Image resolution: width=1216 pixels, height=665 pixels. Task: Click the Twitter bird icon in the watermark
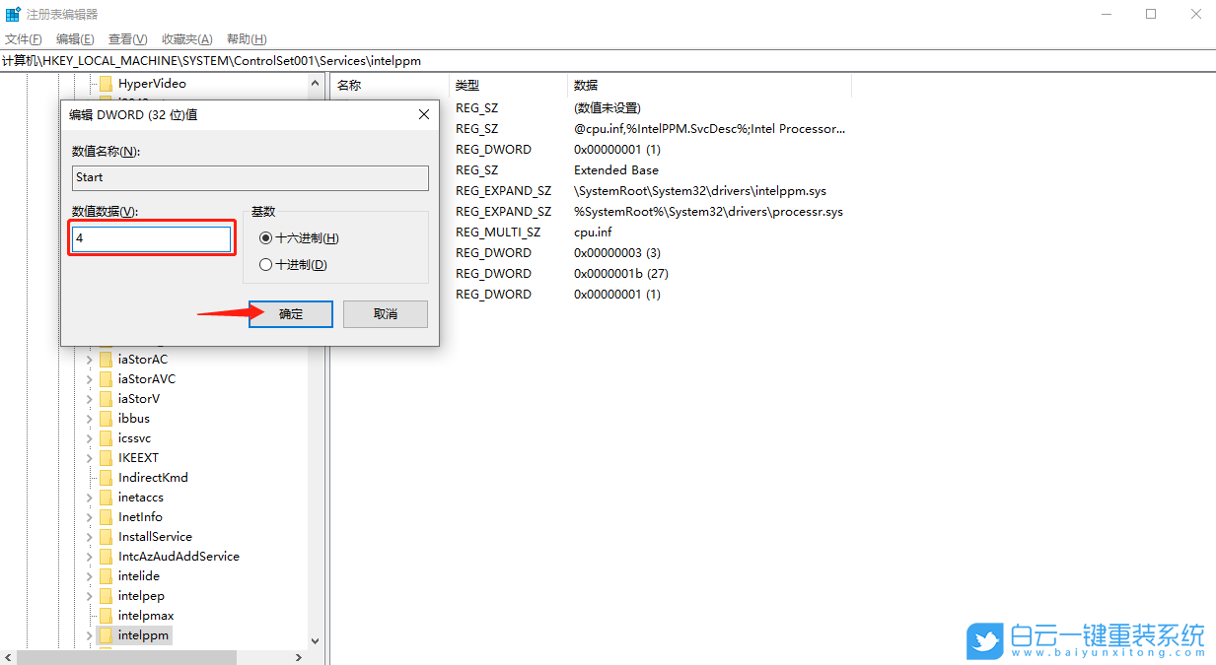point(983,640)
